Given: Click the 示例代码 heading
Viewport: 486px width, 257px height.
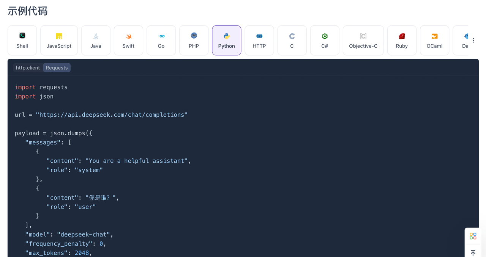Looking at the screenshot, I should pos(28,11).
